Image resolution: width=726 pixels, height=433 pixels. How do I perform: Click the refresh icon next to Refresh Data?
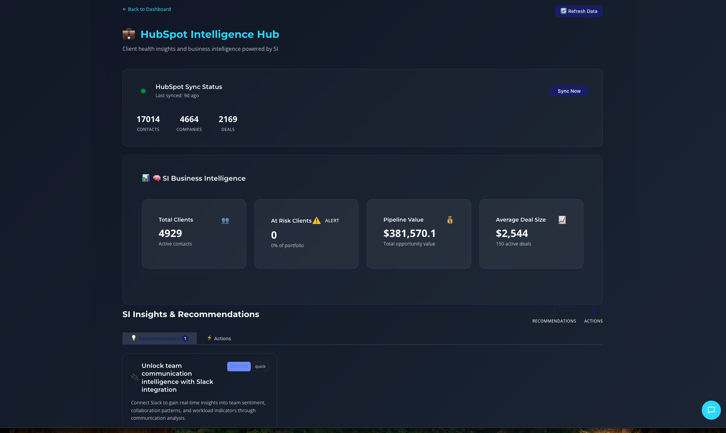point(564,11)
